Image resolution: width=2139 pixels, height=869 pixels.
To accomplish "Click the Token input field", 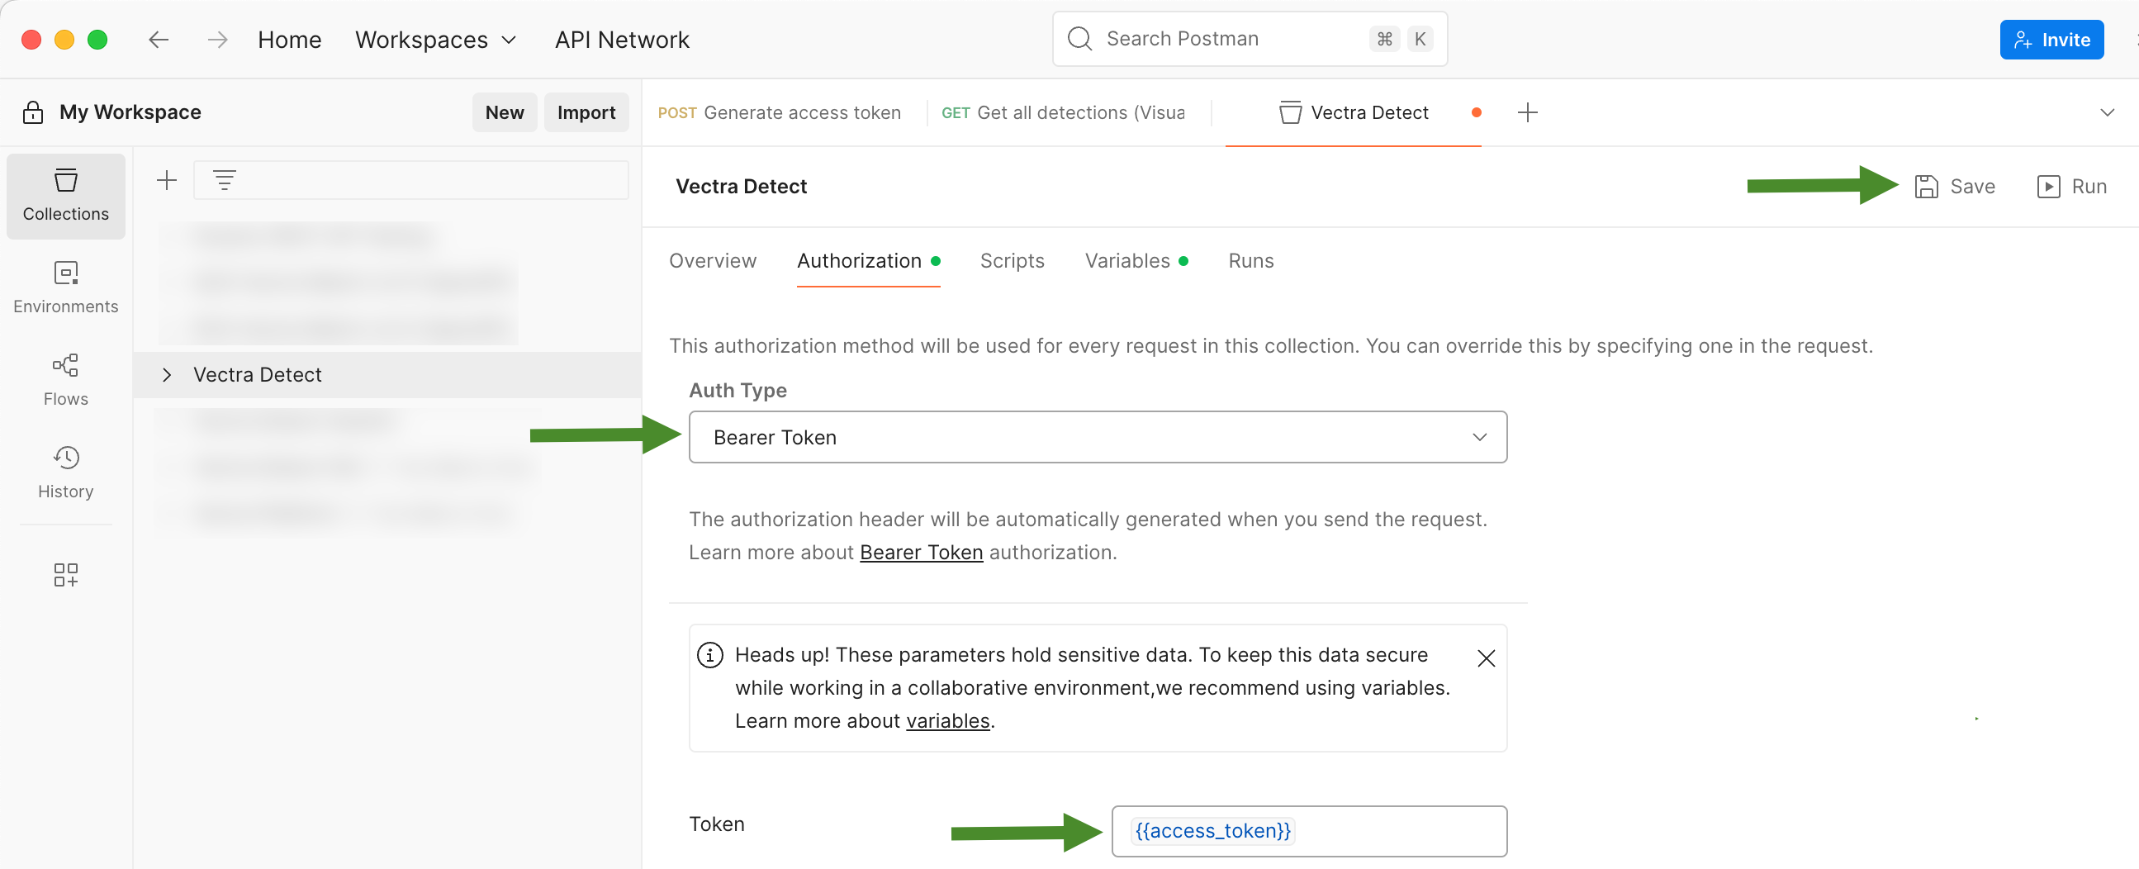I will tap(1309, 831).
